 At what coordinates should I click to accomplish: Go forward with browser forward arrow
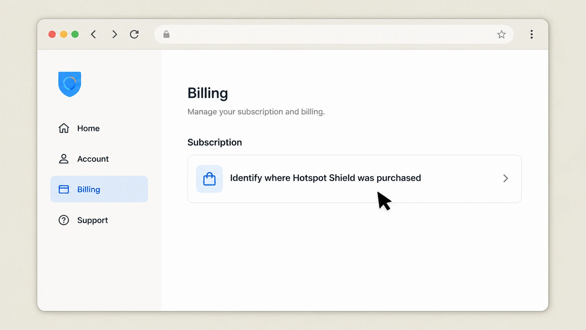click(114, 34)
